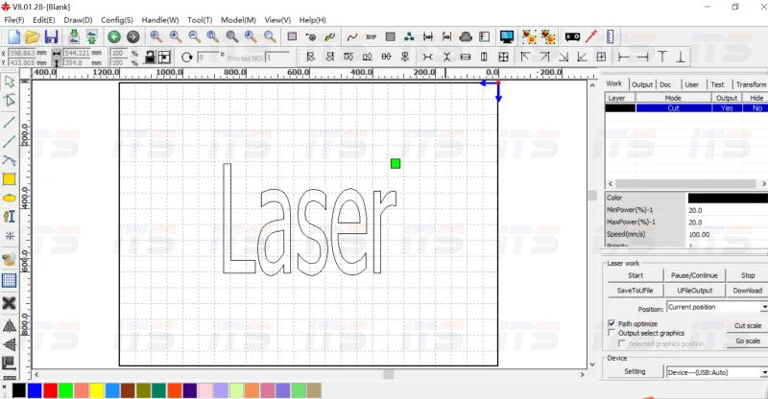
Task: Pick the yellow swatch in the bottom palette
Action: (x=97, y=390)
